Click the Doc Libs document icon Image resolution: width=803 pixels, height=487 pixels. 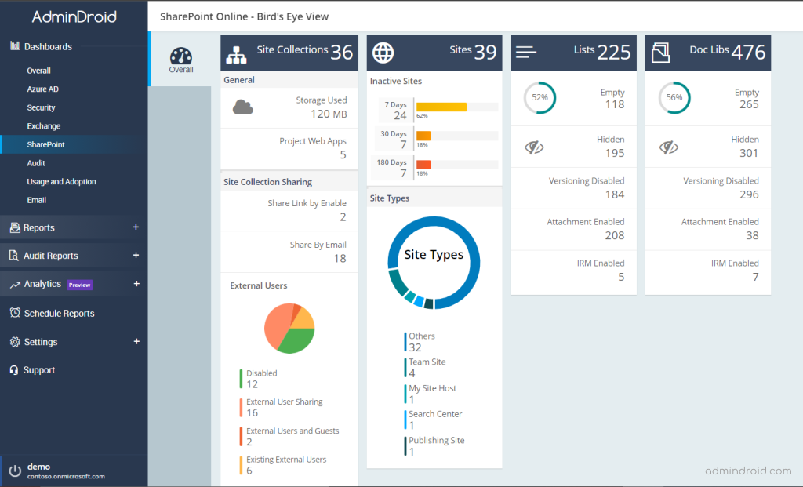(660, 53)
